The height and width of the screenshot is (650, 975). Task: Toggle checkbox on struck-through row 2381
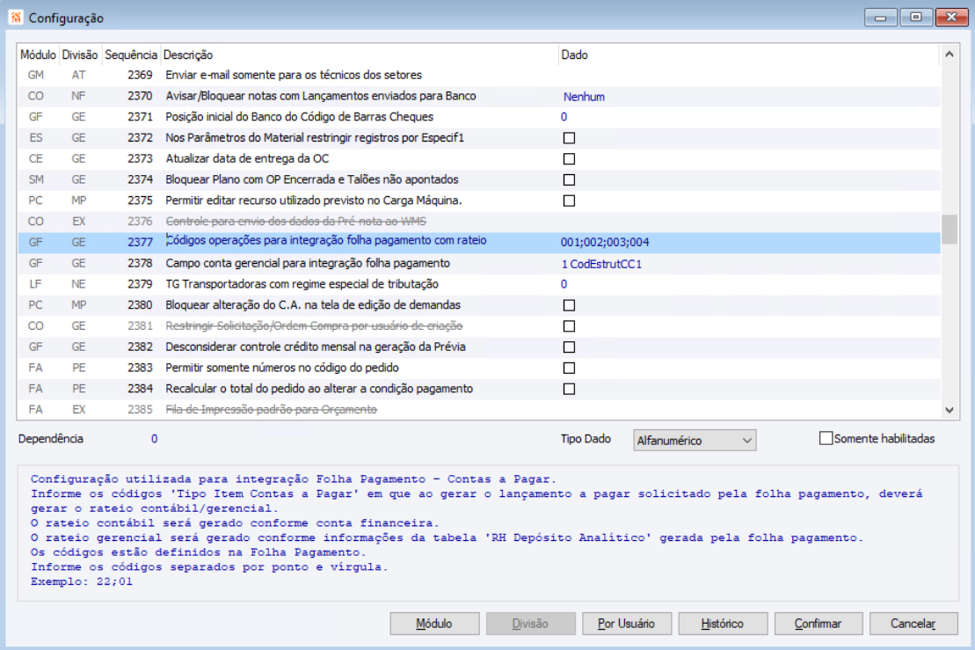[568, 326]
